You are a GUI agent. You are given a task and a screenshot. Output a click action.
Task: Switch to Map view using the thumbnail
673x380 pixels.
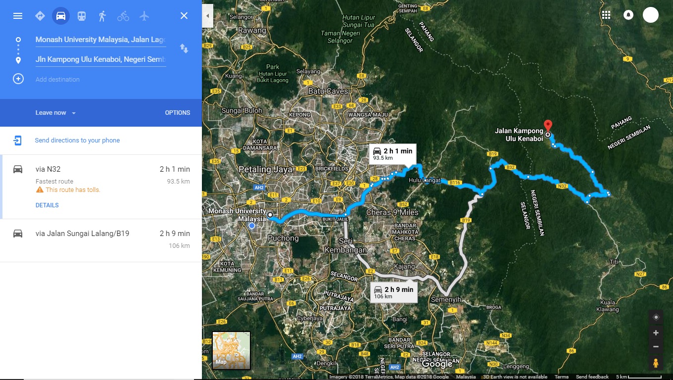coord(231,350)
